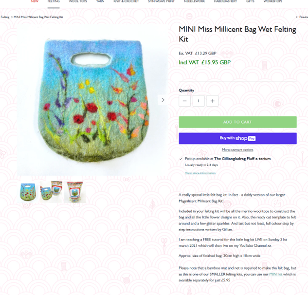308x295 pixels.
Task: Click the quantity input field
Action: tap(199, 101)
